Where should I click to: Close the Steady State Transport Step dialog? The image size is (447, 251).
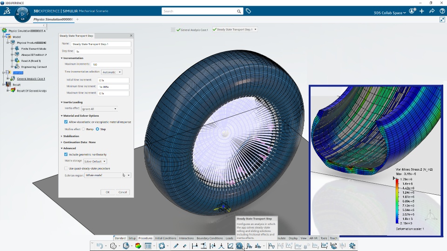point(131,36)
